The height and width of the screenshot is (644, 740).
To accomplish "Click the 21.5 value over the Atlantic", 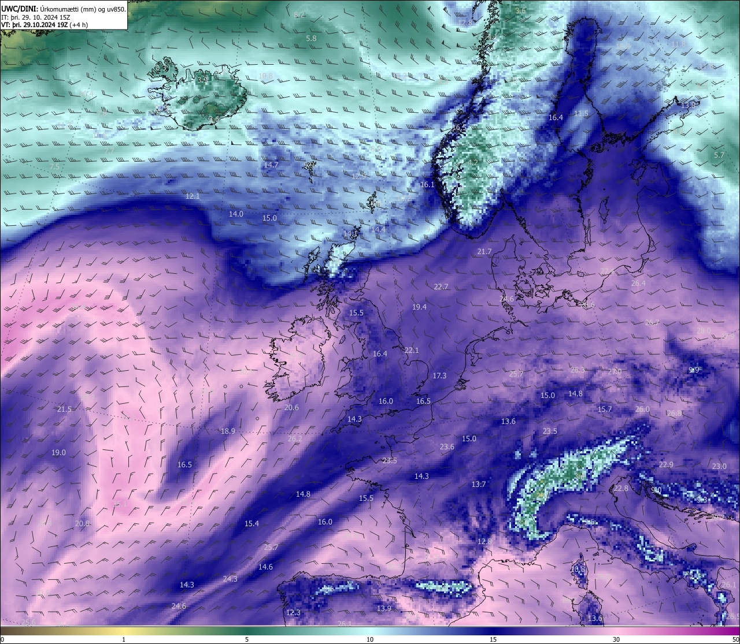I will 64,410.
